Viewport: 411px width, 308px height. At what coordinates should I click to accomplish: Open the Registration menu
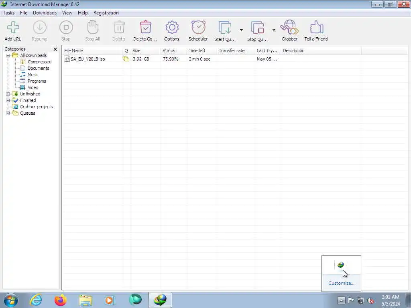(106, 13)
